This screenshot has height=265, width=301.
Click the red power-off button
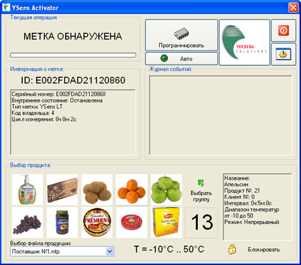click(284, 31)
